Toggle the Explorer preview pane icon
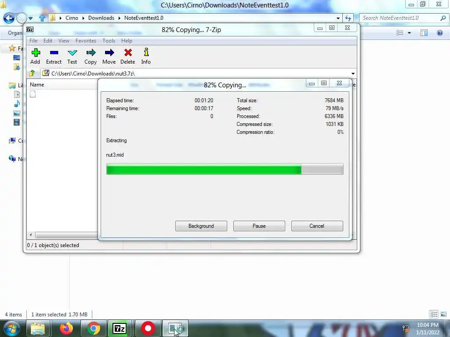450x337 pixels. pos(424,32)
